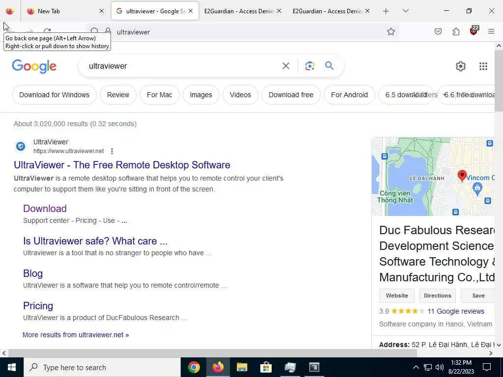Open the Firefox application menu
Screen dimensions: 503x377
pyautogui.click(x=491, y=31)
